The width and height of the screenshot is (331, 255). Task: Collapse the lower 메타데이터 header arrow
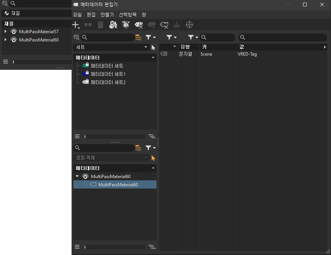click(x=153, y=168)
